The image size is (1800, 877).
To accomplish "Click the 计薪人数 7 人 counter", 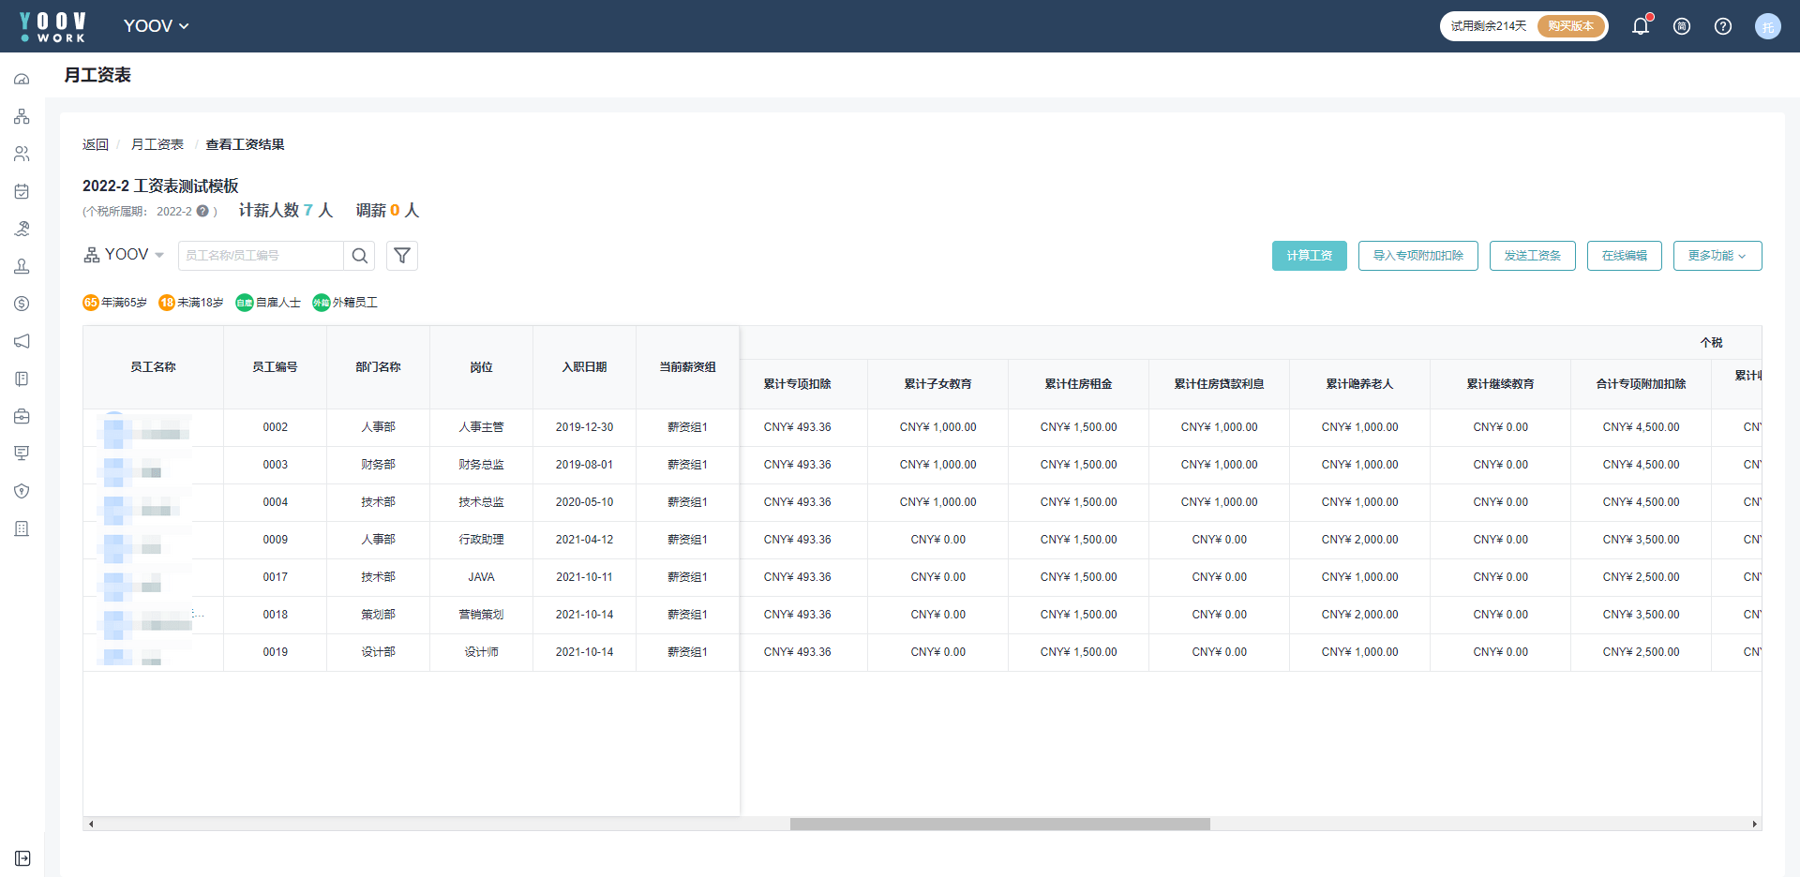I will (286, 211).
